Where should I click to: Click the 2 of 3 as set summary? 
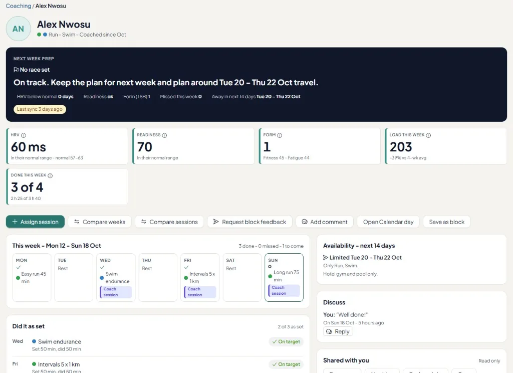point(291,326)
